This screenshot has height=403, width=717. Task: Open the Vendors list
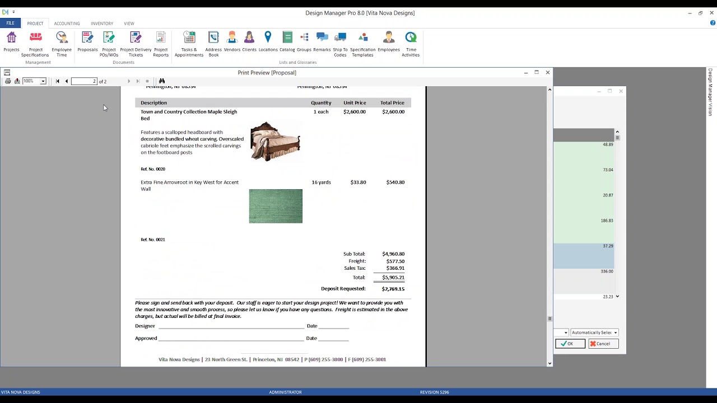232,43
